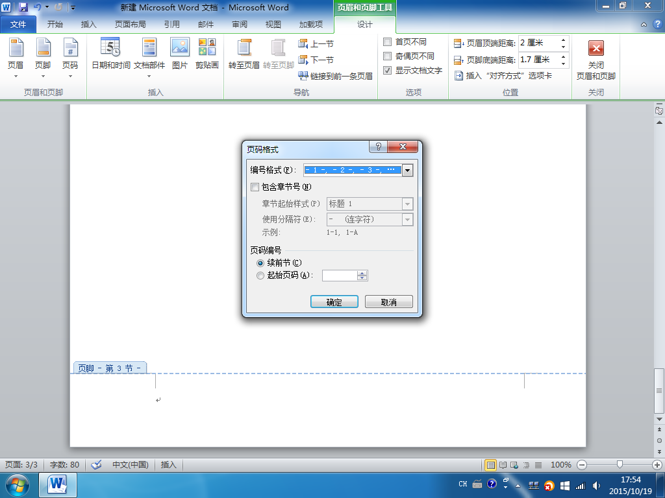Select 起始页码 start at radio button
This screenshot has width=665, height=498.
click(x=284, y=275)
